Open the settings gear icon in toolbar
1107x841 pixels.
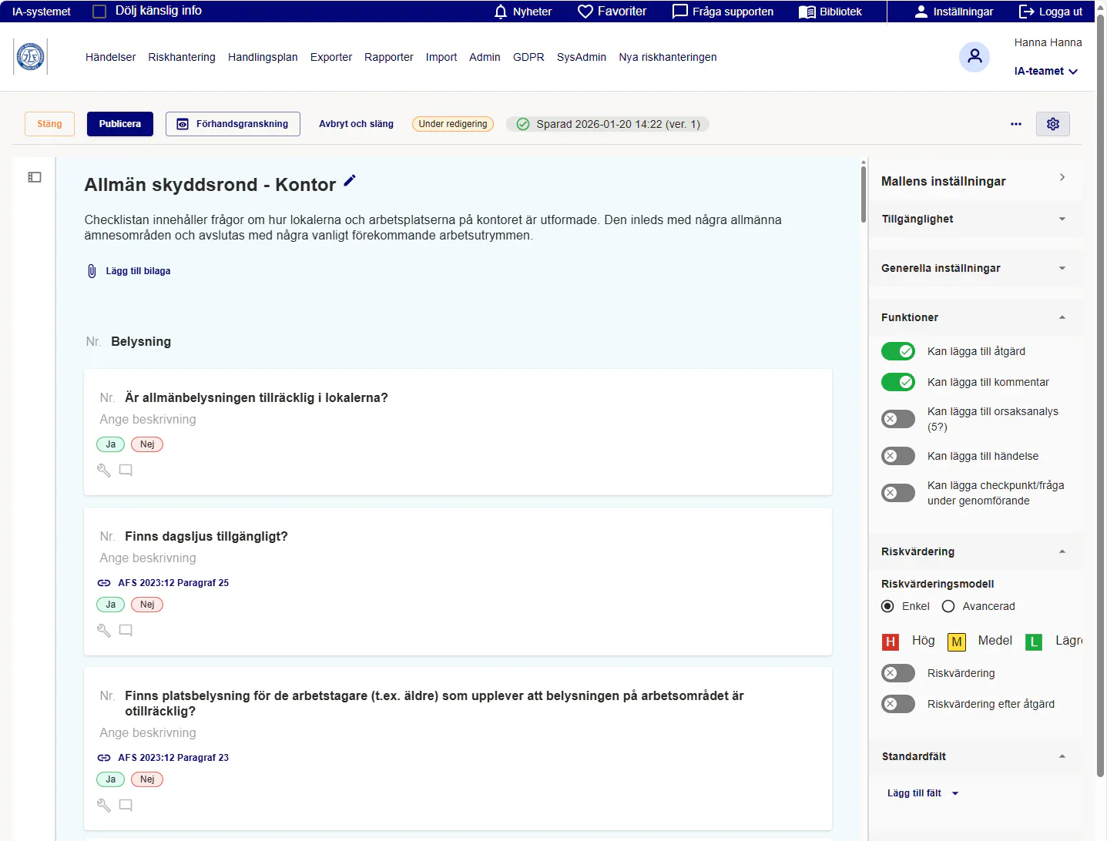(1052, 124)
